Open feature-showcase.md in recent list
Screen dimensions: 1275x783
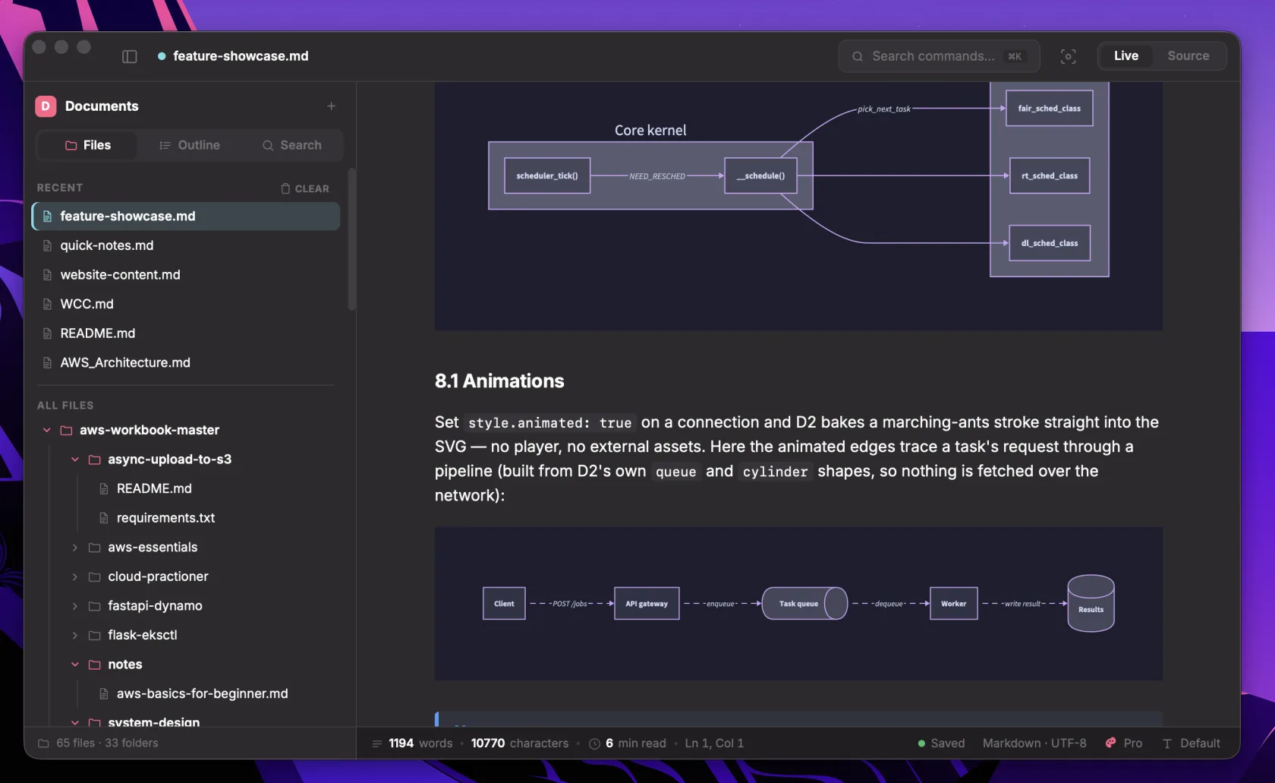[186, 216]
